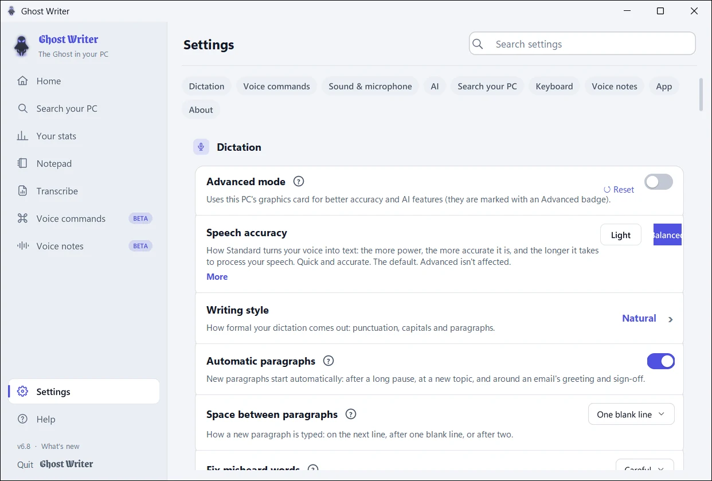The image size is (712, 481).
Task: Jump to the Dictation settings tab
Action: pyautogui.click(x=207, y=86)
